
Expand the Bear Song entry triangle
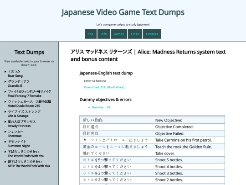pos(5,72)
